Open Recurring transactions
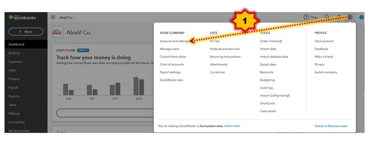Viewport: 370px width, 146px height. click(225, 57)
